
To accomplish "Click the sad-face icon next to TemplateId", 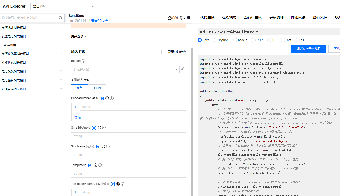I will tap(96, 165).
